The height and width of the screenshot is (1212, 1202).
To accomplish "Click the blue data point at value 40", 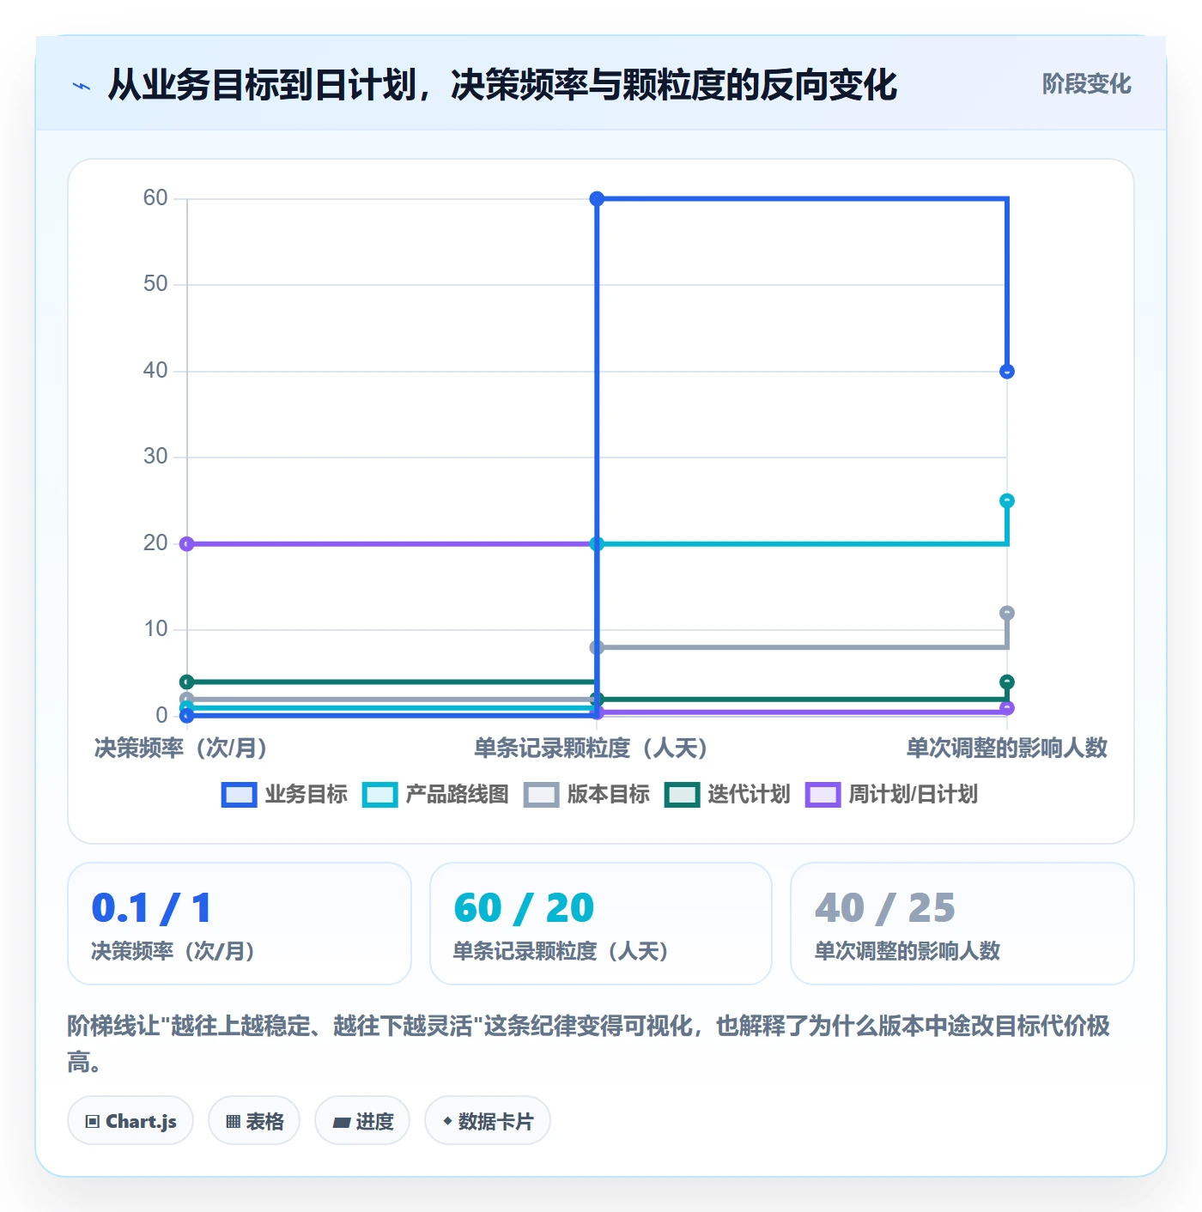I will pos(1007,372).
